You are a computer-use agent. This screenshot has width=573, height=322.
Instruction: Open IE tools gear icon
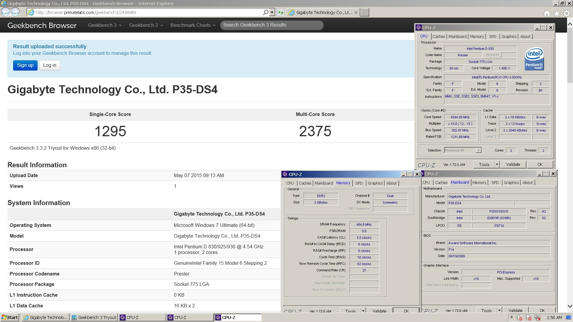(566, 13)
